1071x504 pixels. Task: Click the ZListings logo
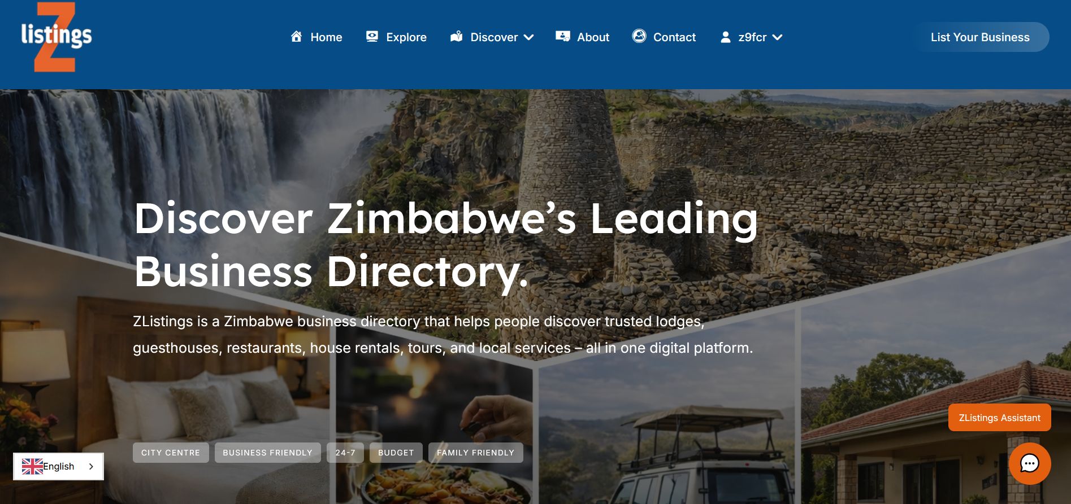(x=57, y=37)
